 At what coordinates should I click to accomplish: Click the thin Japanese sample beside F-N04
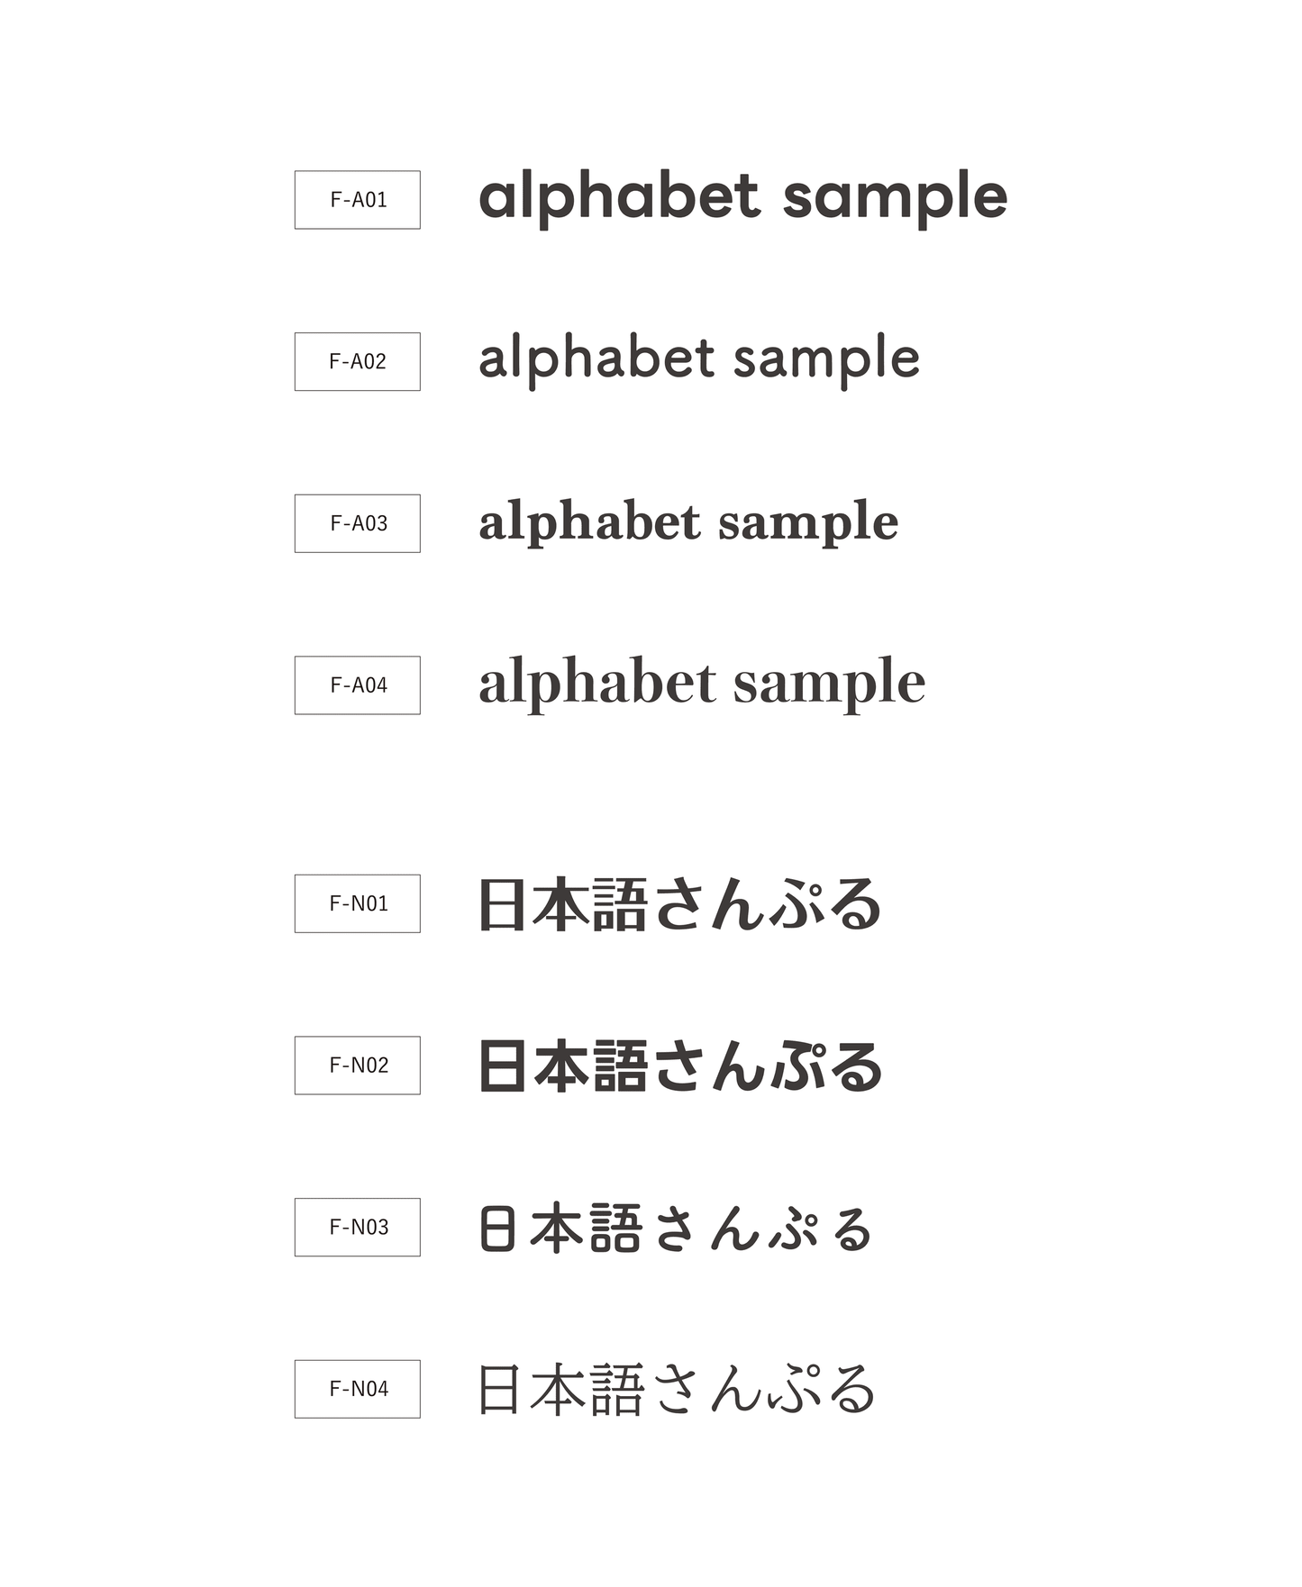coord(676,1390)
